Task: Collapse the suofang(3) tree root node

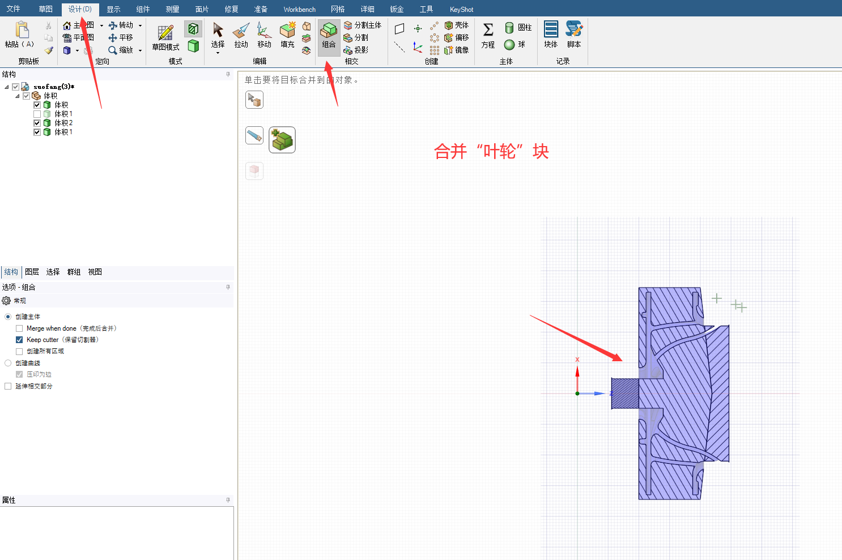Action: [7, 87]
